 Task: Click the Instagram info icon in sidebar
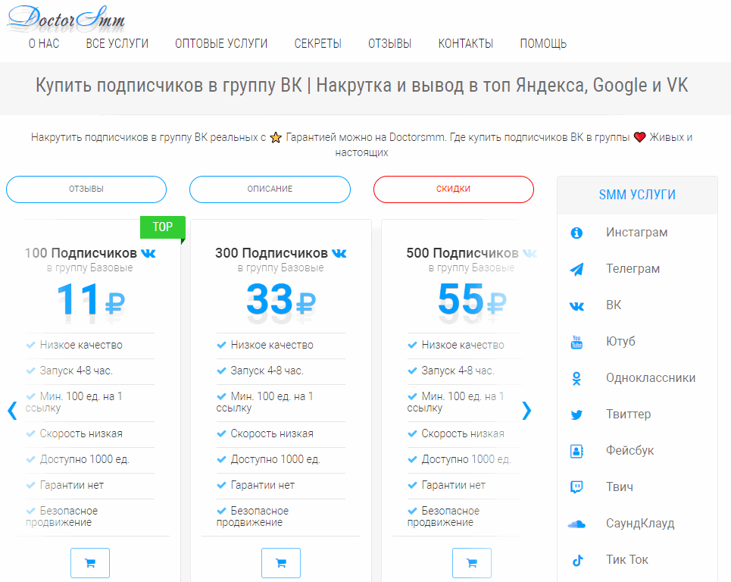(x=576, y=233)
